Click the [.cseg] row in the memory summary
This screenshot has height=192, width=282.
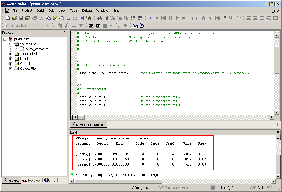point(141,154)
